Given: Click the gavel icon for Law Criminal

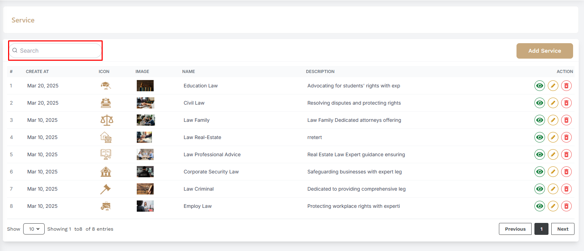Looking at the screenshot, I should [105, 189].
